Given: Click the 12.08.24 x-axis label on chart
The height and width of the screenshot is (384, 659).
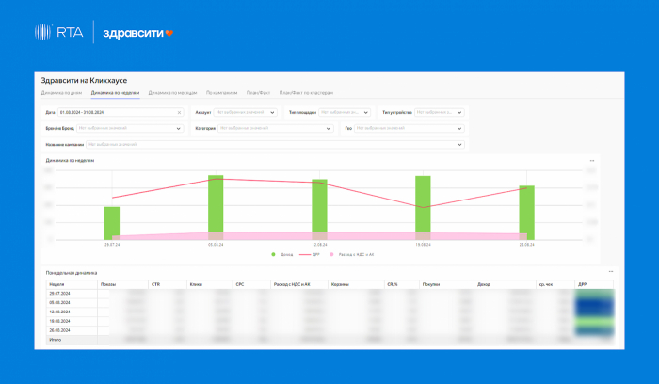Looking at the screenshot, I should point(319,245).
